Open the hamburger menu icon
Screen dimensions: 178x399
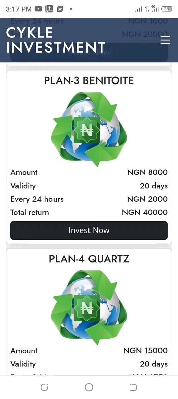pyautogui.click(x=165, y=40)
